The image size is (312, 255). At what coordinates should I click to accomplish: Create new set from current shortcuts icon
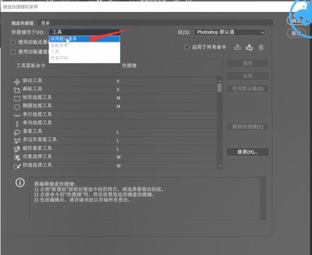tap(249, 47)
